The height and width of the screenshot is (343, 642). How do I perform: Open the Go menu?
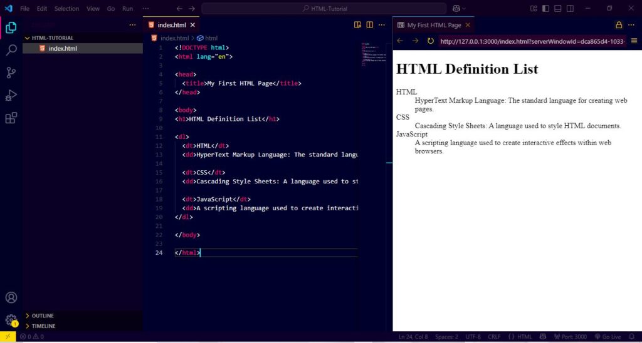(x=111, y=8)
